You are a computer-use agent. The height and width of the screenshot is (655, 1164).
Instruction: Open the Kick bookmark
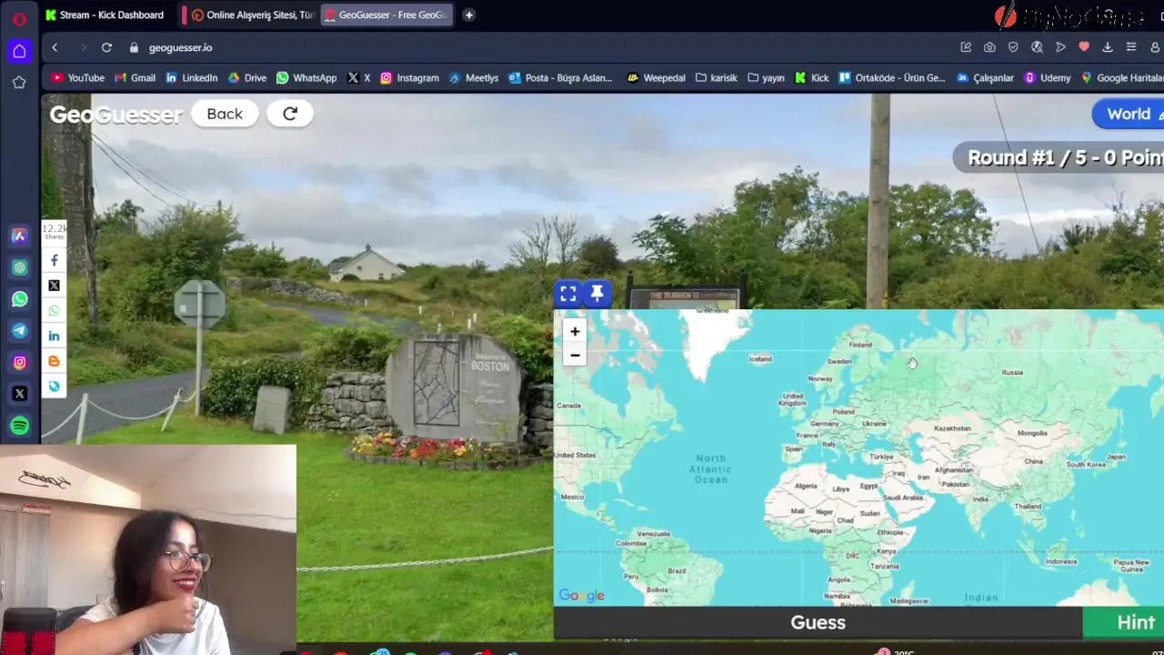pos(811,78)
